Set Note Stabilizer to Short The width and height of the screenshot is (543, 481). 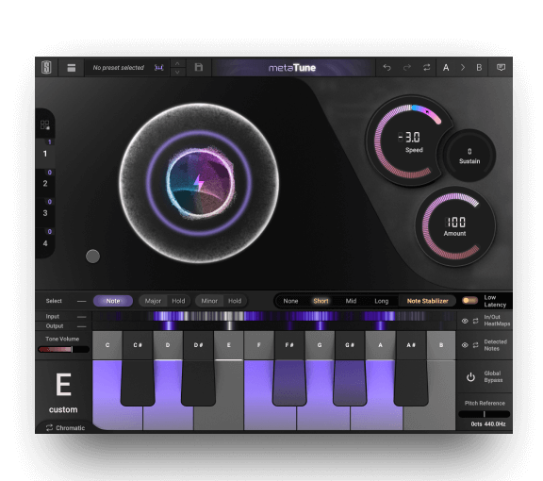tap(321, 301)
